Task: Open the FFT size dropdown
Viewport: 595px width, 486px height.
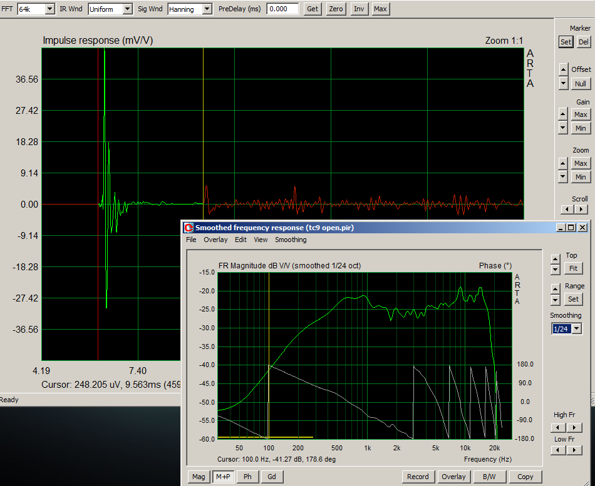Action: click(50, 9)
